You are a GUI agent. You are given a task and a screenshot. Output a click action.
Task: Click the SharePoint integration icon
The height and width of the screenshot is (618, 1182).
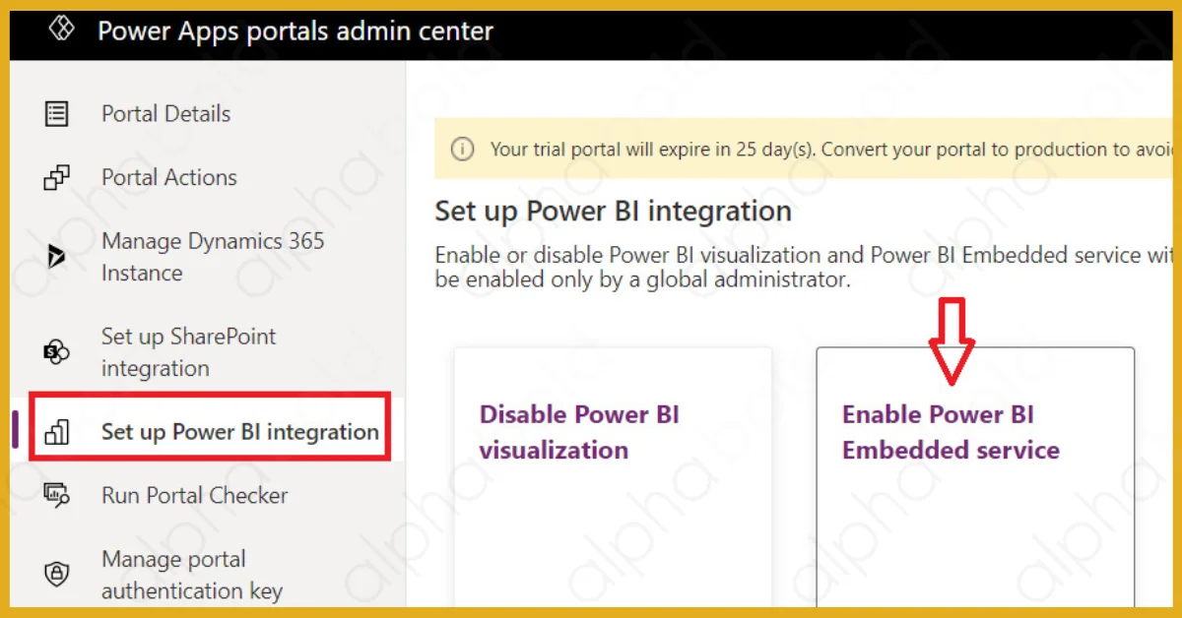[56, 351]
